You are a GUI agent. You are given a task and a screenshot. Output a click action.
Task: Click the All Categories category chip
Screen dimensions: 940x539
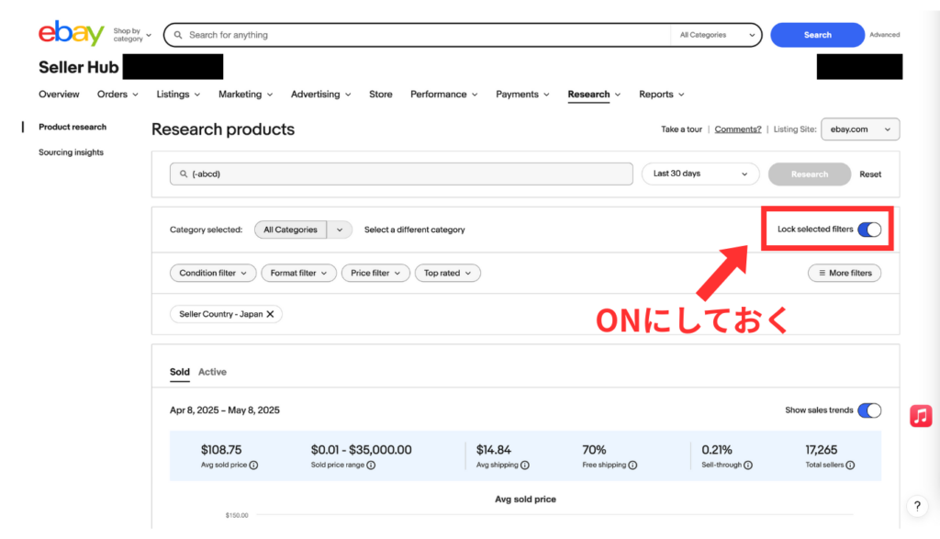[x=290, y=230]
